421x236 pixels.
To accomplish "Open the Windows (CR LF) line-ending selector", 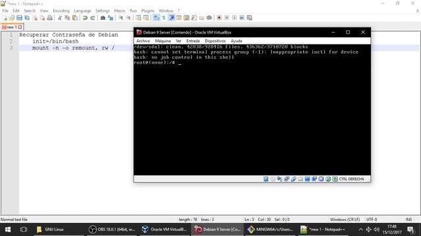I will coord(345,220).
